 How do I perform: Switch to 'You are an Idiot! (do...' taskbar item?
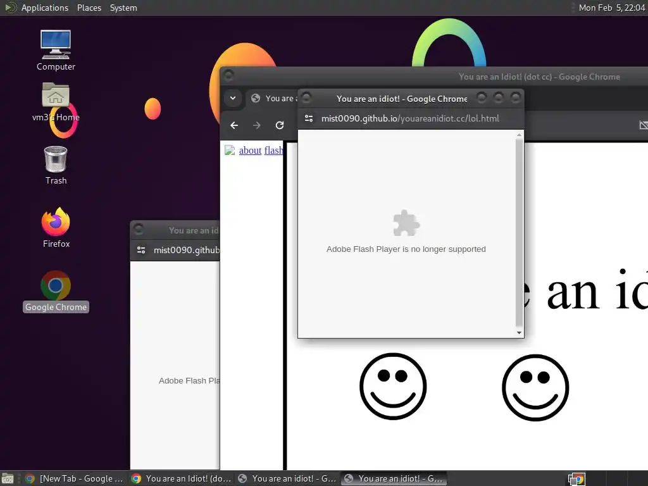pos(182,478)
